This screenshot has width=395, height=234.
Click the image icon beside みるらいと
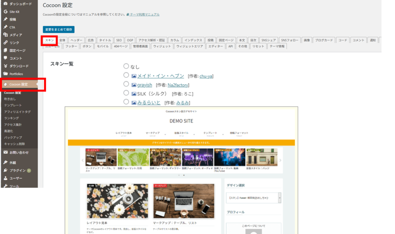point(134,103)
